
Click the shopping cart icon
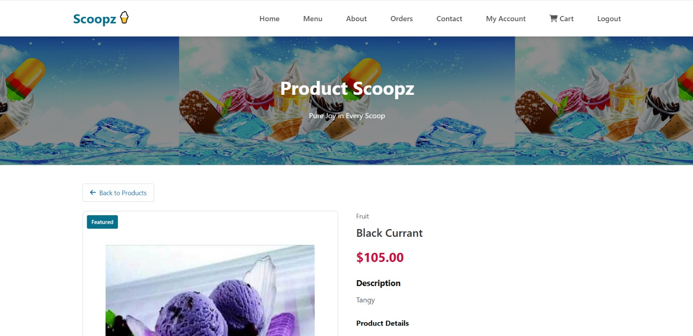[x=553, y=19]
